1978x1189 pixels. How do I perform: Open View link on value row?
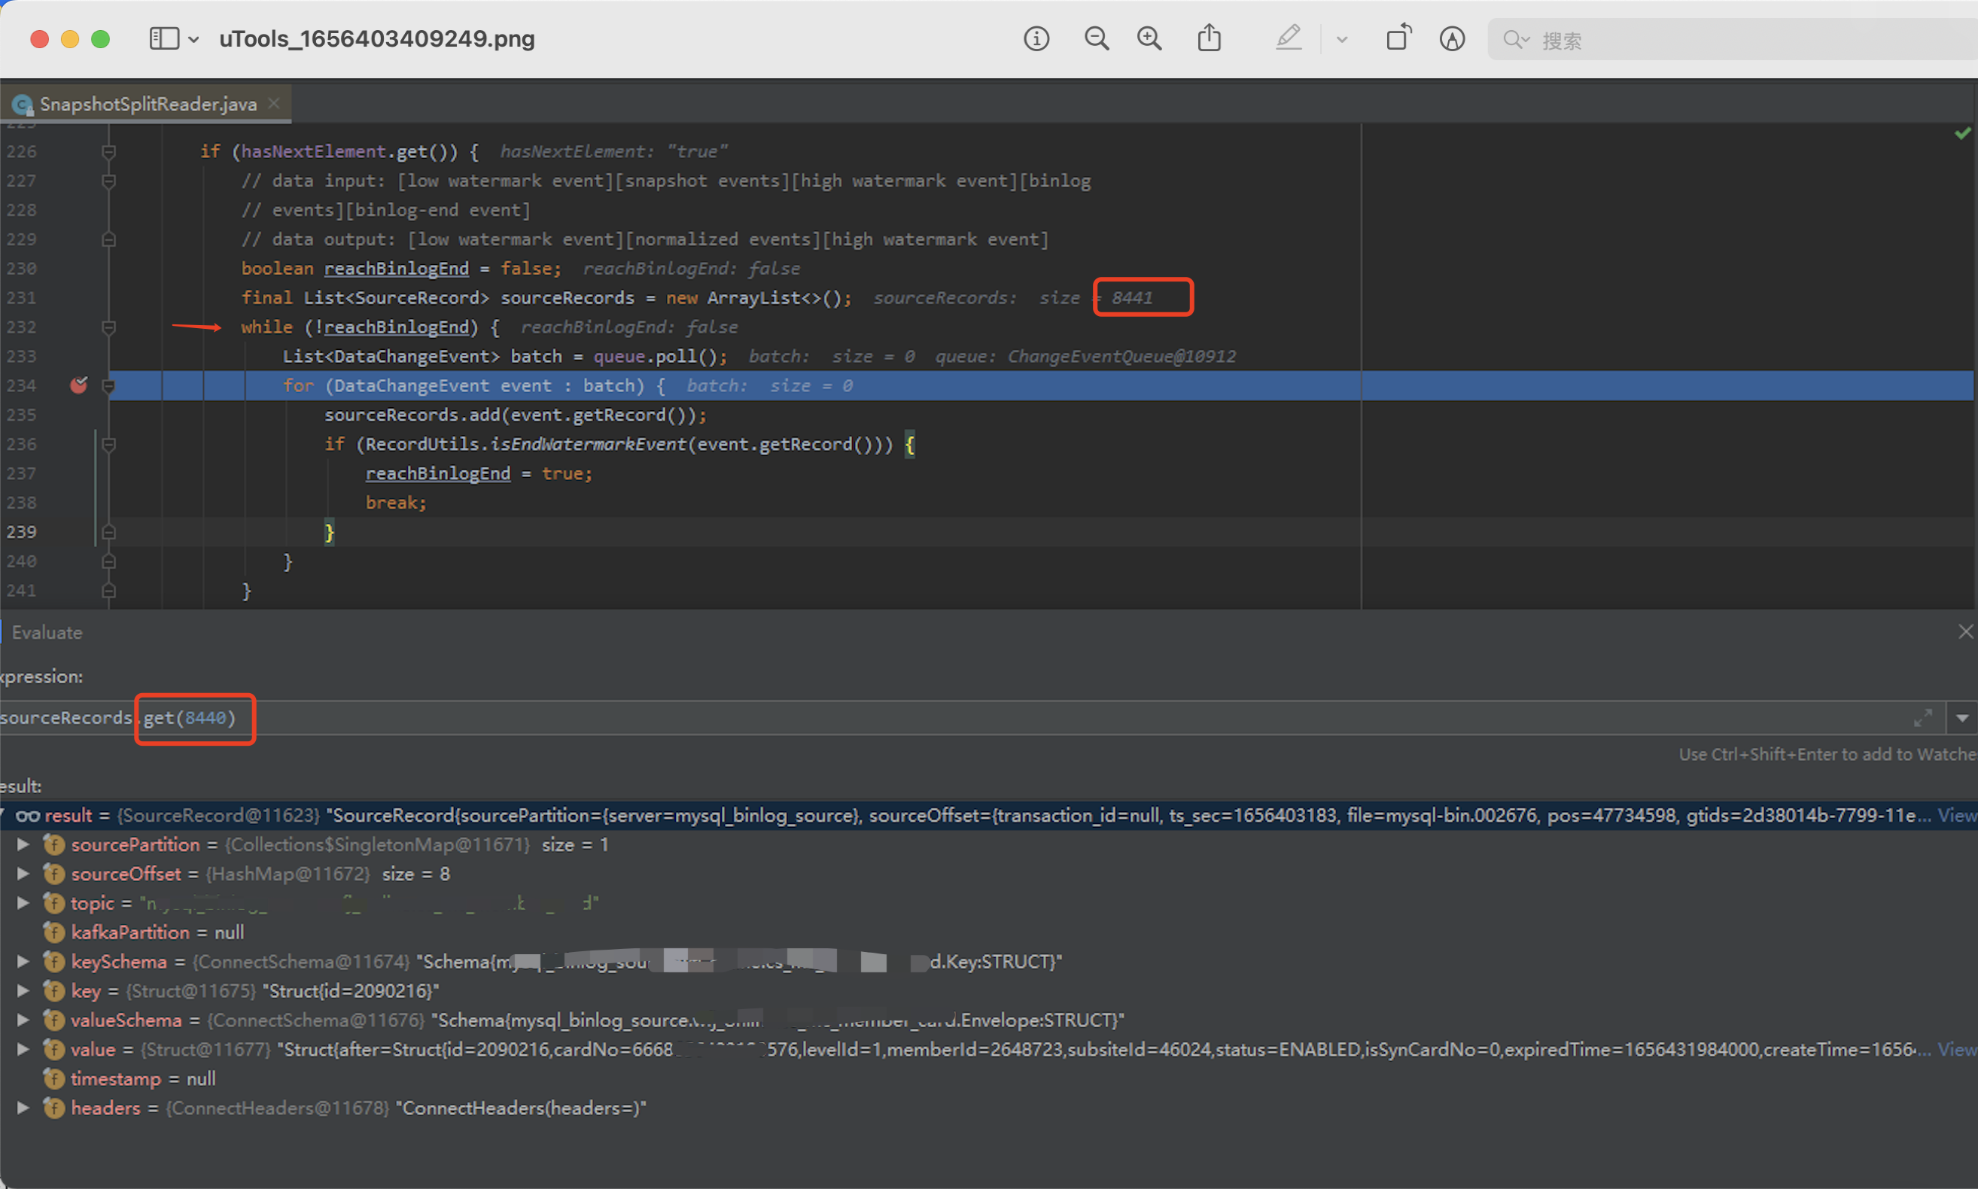point(1957,1050)
